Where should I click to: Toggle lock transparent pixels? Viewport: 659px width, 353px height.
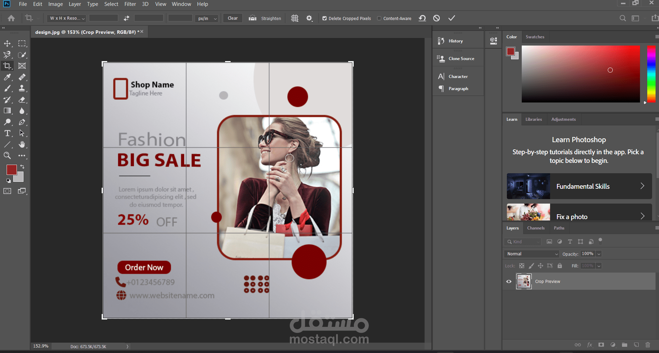(x=522, y=266)
